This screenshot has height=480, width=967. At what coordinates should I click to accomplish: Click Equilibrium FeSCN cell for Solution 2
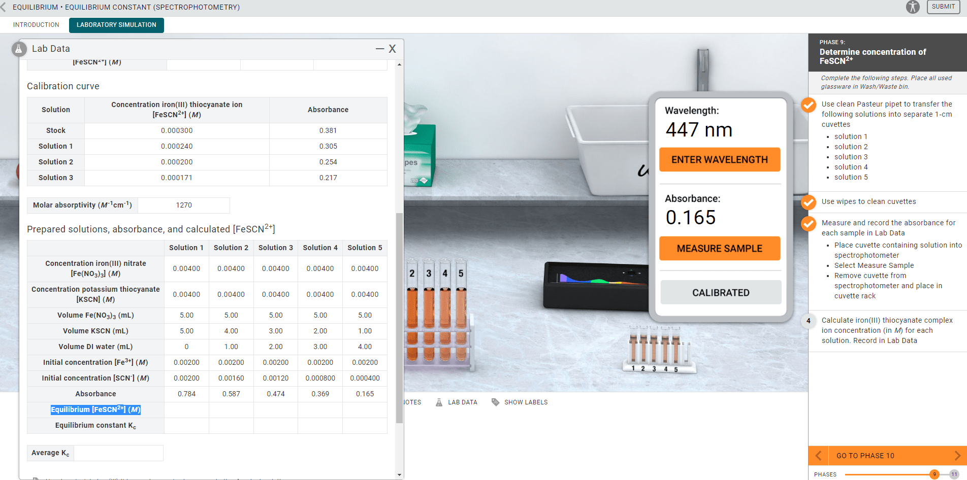click(231, 410)
